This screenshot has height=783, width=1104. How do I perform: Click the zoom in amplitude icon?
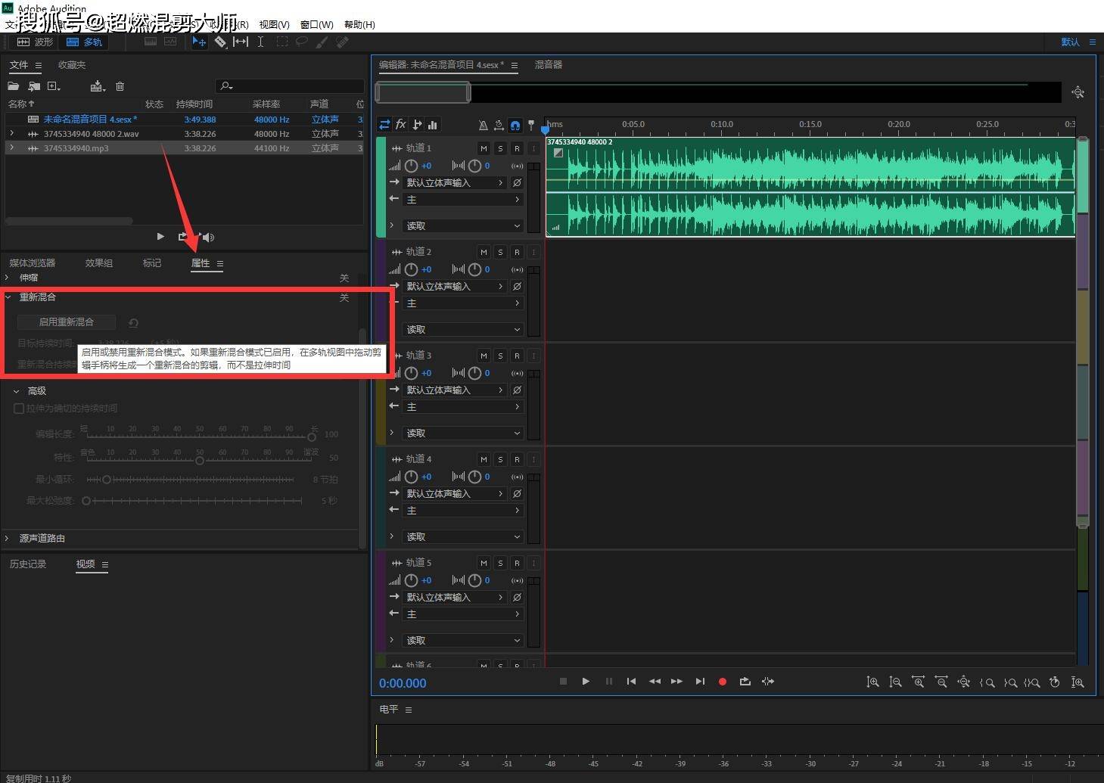pos(872,682)
